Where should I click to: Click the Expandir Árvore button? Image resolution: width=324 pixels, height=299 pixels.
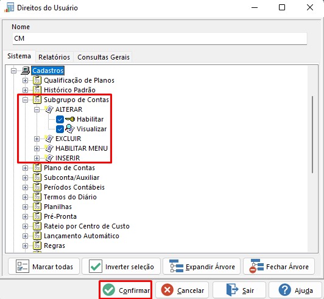click(202, 266)
